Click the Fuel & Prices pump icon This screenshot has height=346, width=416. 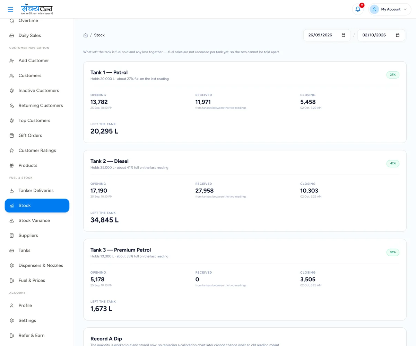(x=11, y=281)
